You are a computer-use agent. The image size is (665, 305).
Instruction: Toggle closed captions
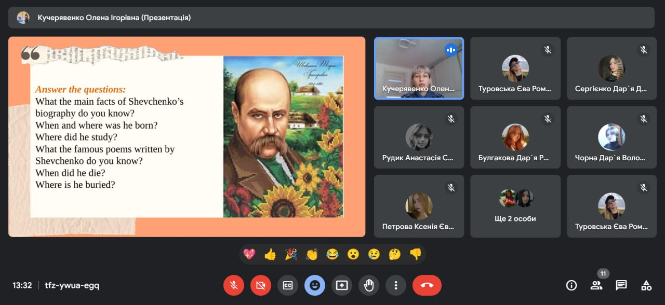click(288, 285)
